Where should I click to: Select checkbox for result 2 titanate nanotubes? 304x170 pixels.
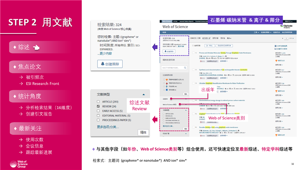point(193,69)
